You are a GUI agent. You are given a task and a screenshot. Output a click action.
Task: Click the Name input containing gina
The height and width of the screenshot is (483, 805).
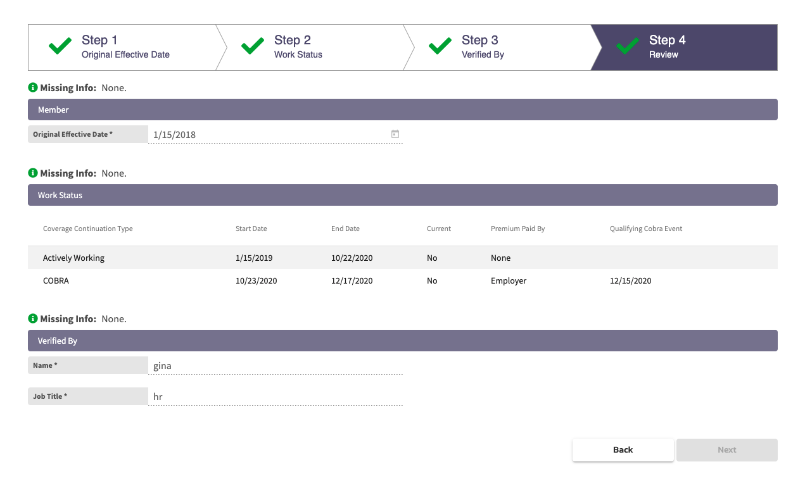276,365
